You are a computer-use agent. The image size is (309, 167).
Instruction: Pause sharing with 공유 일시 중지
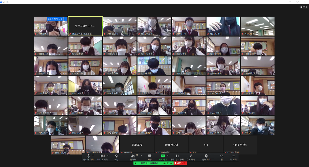click(177, 156)
